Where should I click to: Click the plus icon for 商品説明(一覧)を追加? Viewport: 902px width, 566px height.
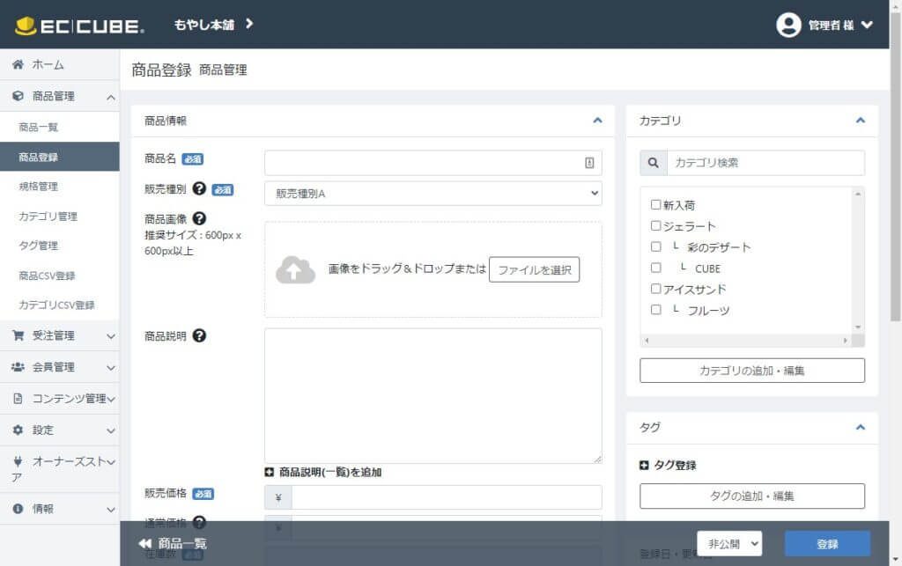270,472
